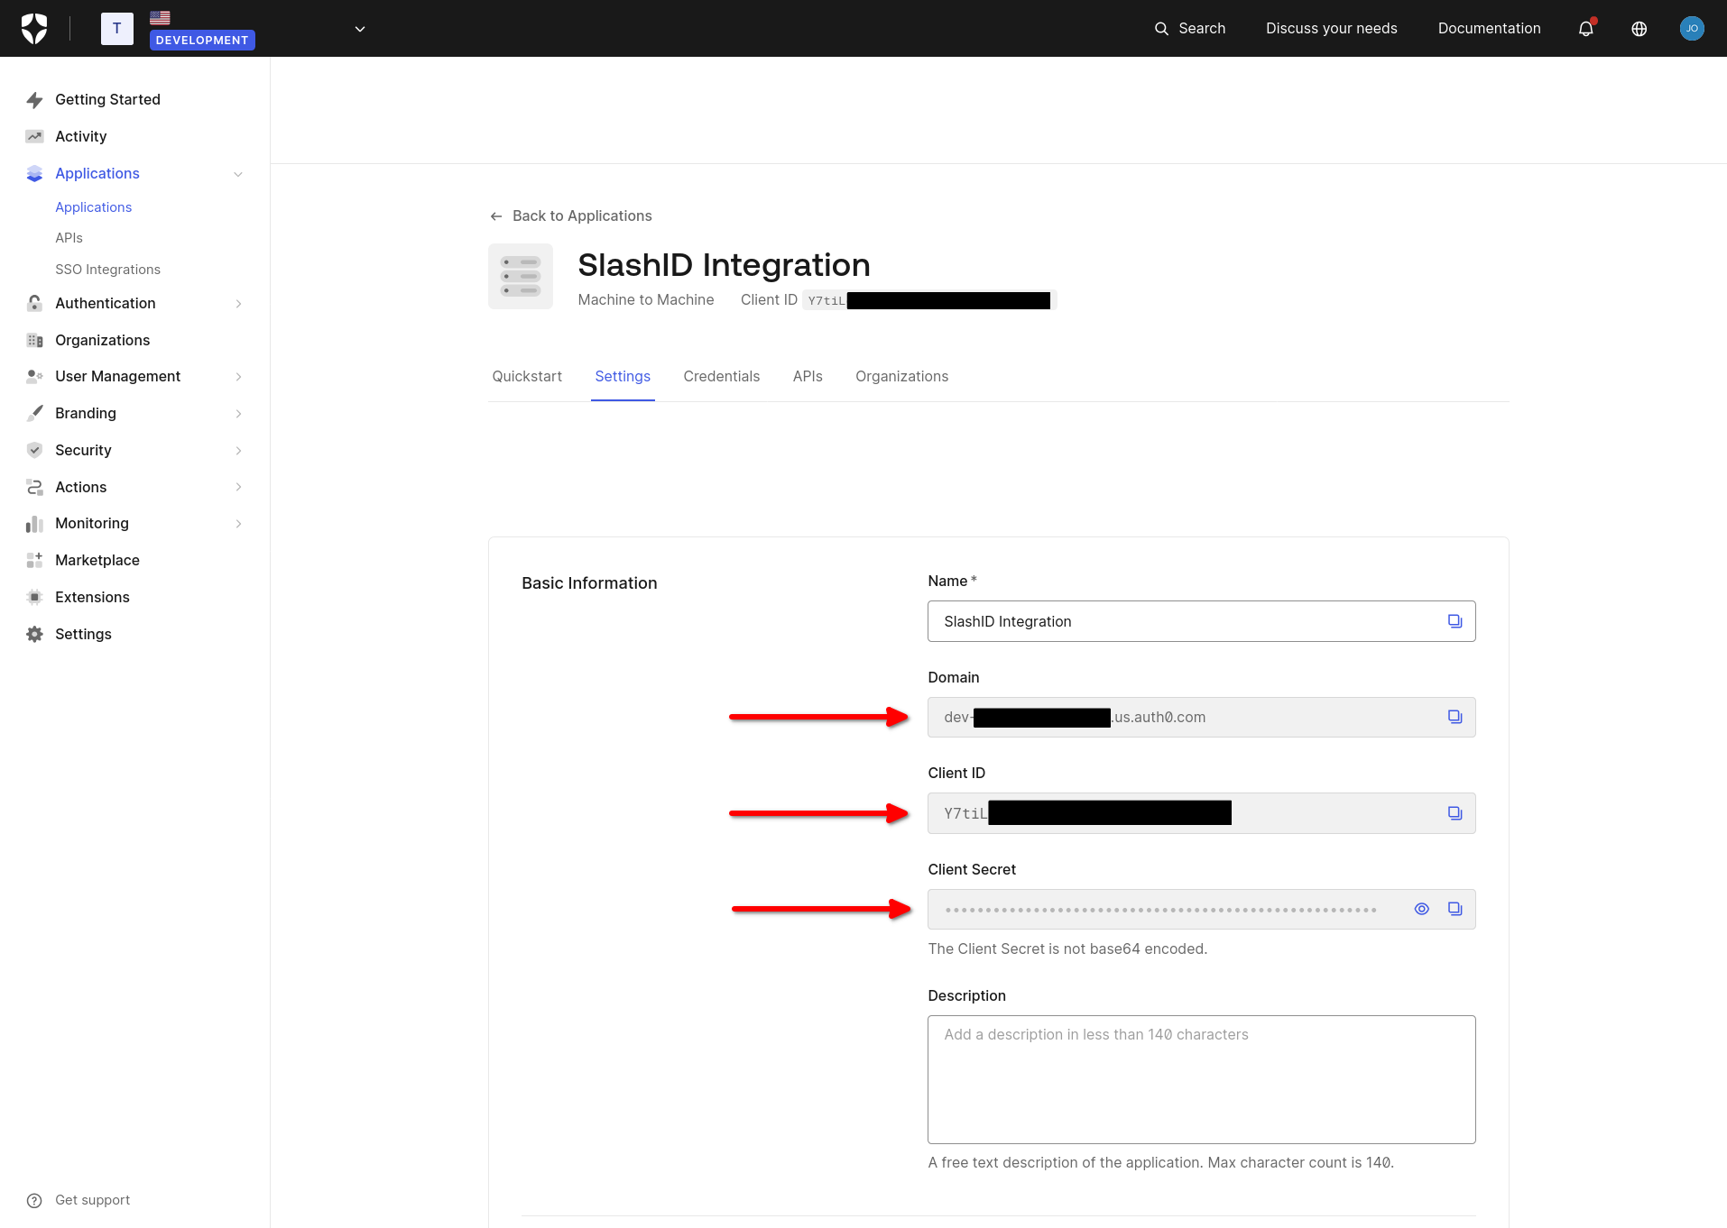Switch to the Credentials tab

click(721, 376)
